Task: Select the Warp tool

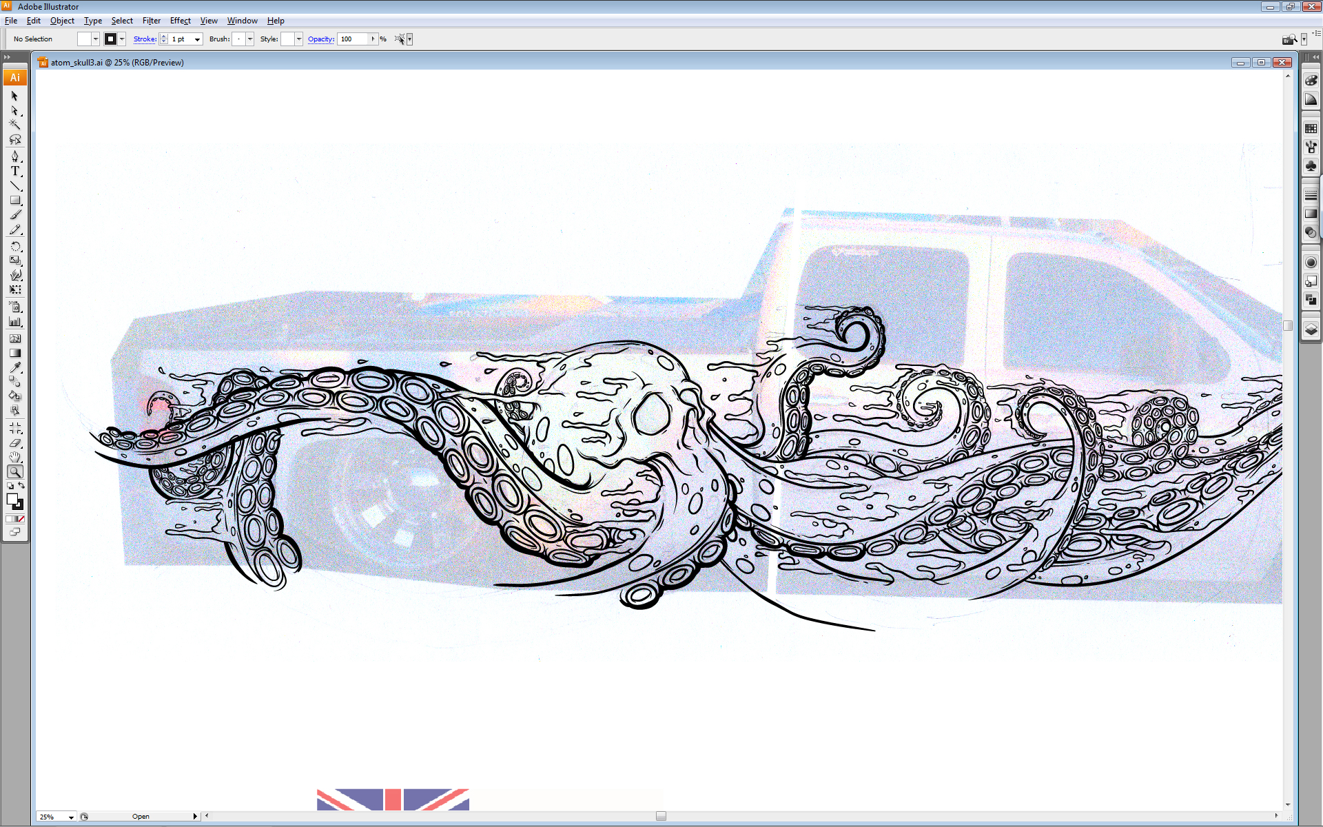Action: [x=14, y=275]
